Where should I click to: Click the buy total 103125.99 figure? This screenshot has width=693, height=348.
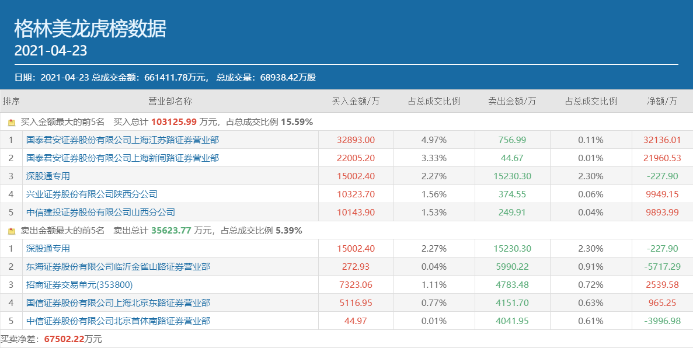[174, 122]
